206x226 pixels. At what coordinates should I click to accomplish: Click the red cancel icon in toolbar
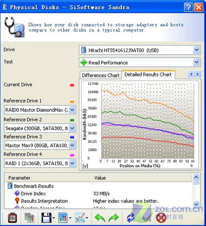[x=161, y=218]
